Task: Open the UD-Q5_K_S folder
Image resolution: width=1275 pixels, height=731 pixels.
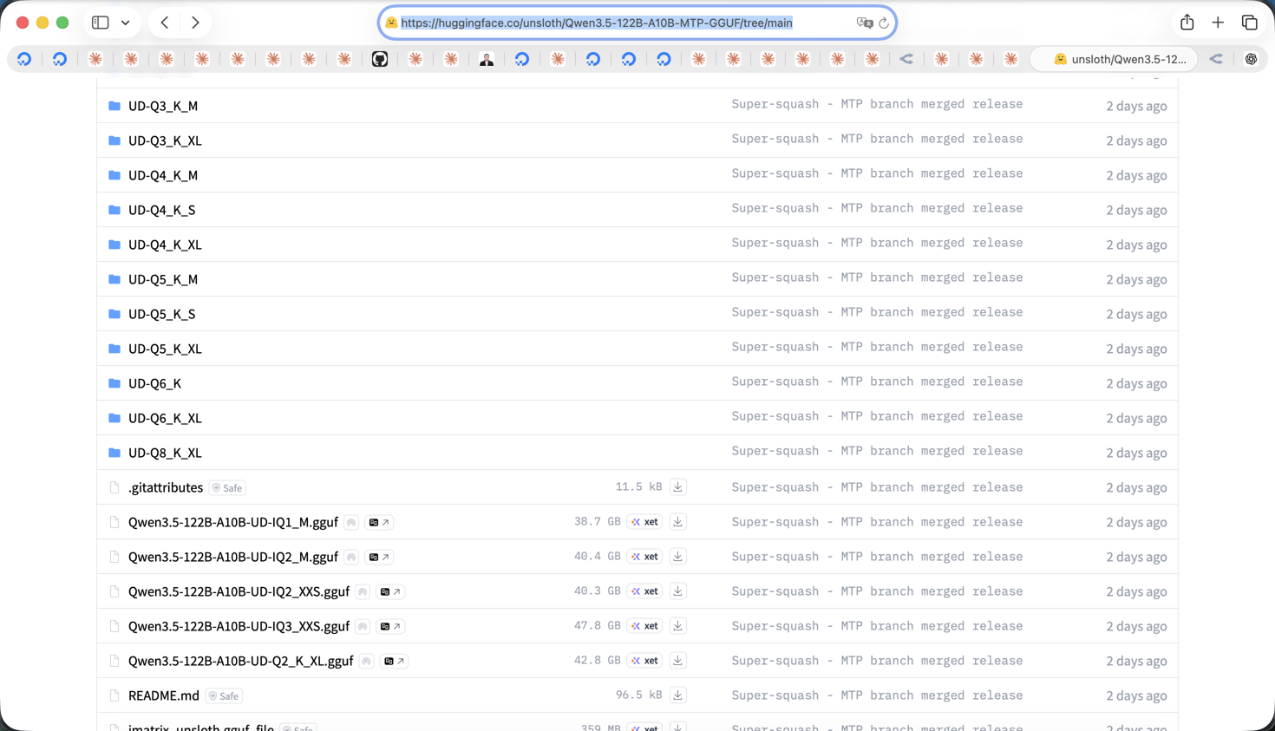Action: (x=162, y=314)
